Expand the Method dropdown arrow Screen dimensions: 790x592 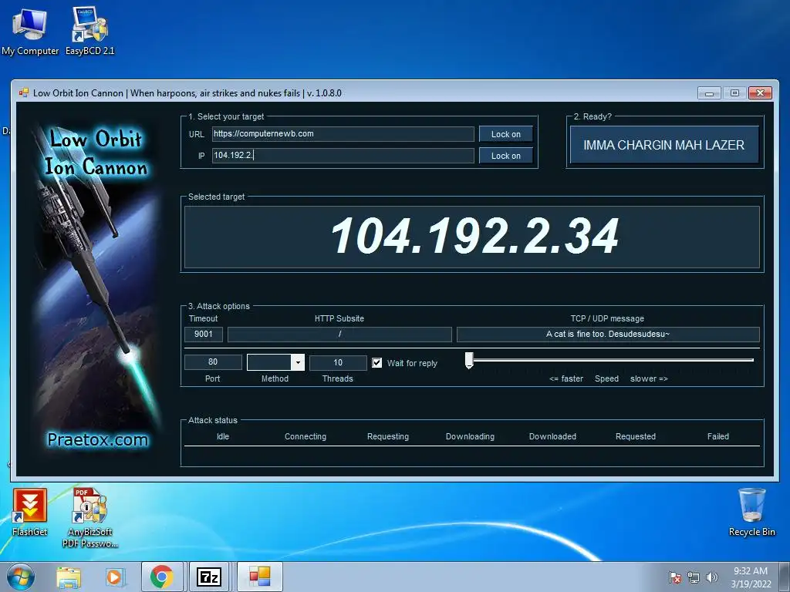coord(298,362)
